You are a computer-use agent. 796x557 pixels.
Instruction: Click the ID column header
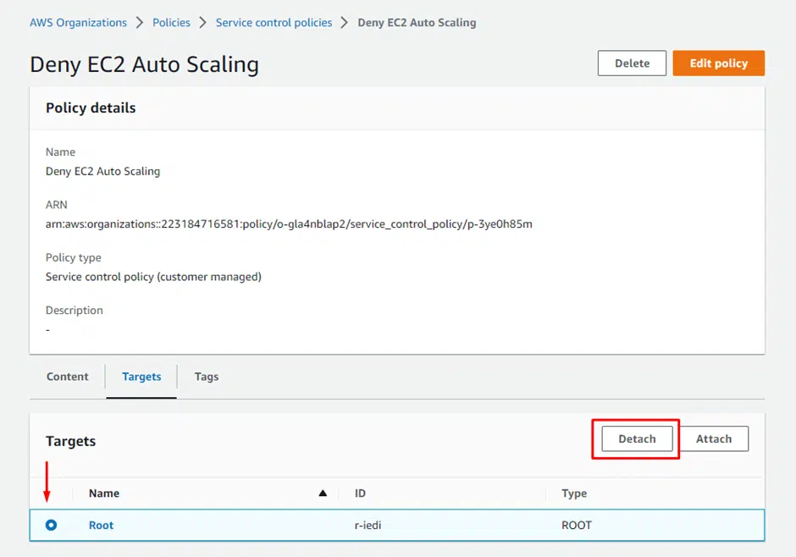pyautogui.click(x=360, y=493)
